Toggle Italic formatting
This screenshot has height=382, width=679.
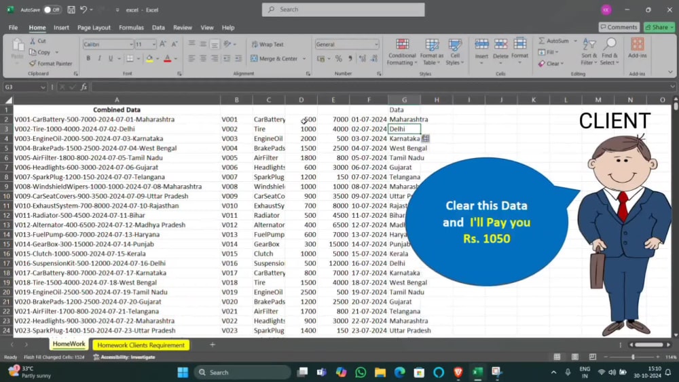99,58
